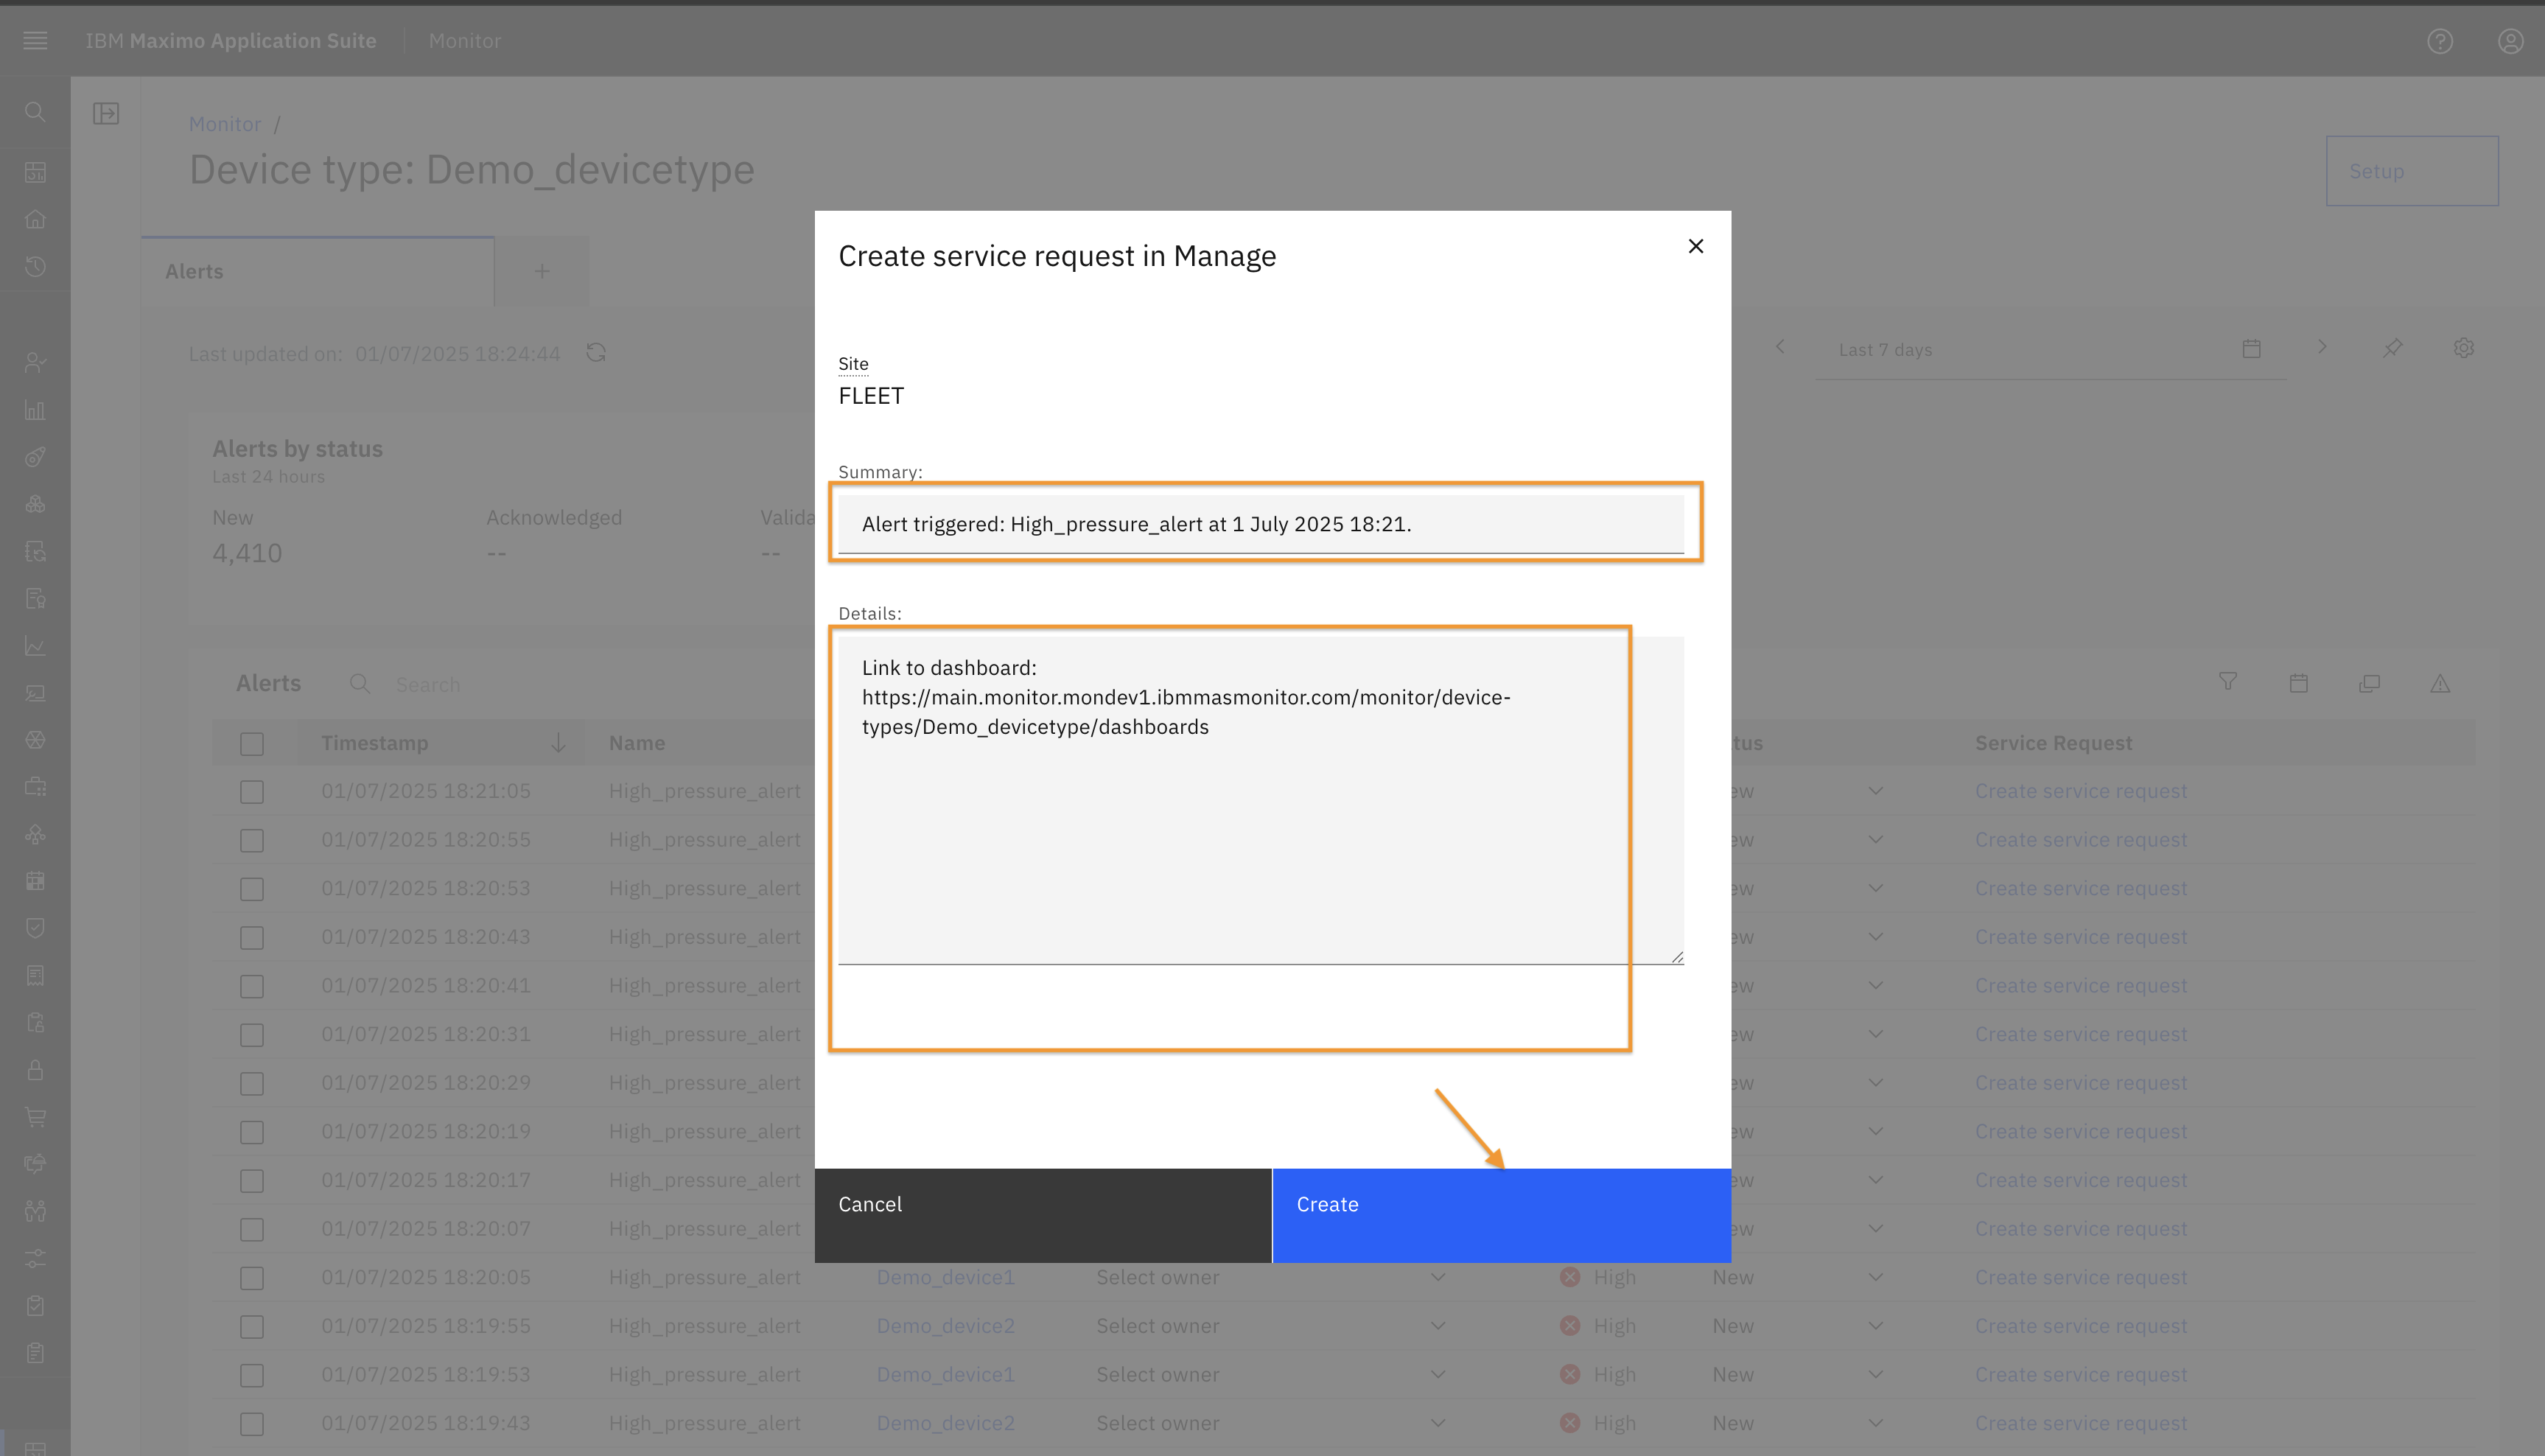Click the Service Request column header
The width and height of the screenshot is (2545, 1456).
2053,743
